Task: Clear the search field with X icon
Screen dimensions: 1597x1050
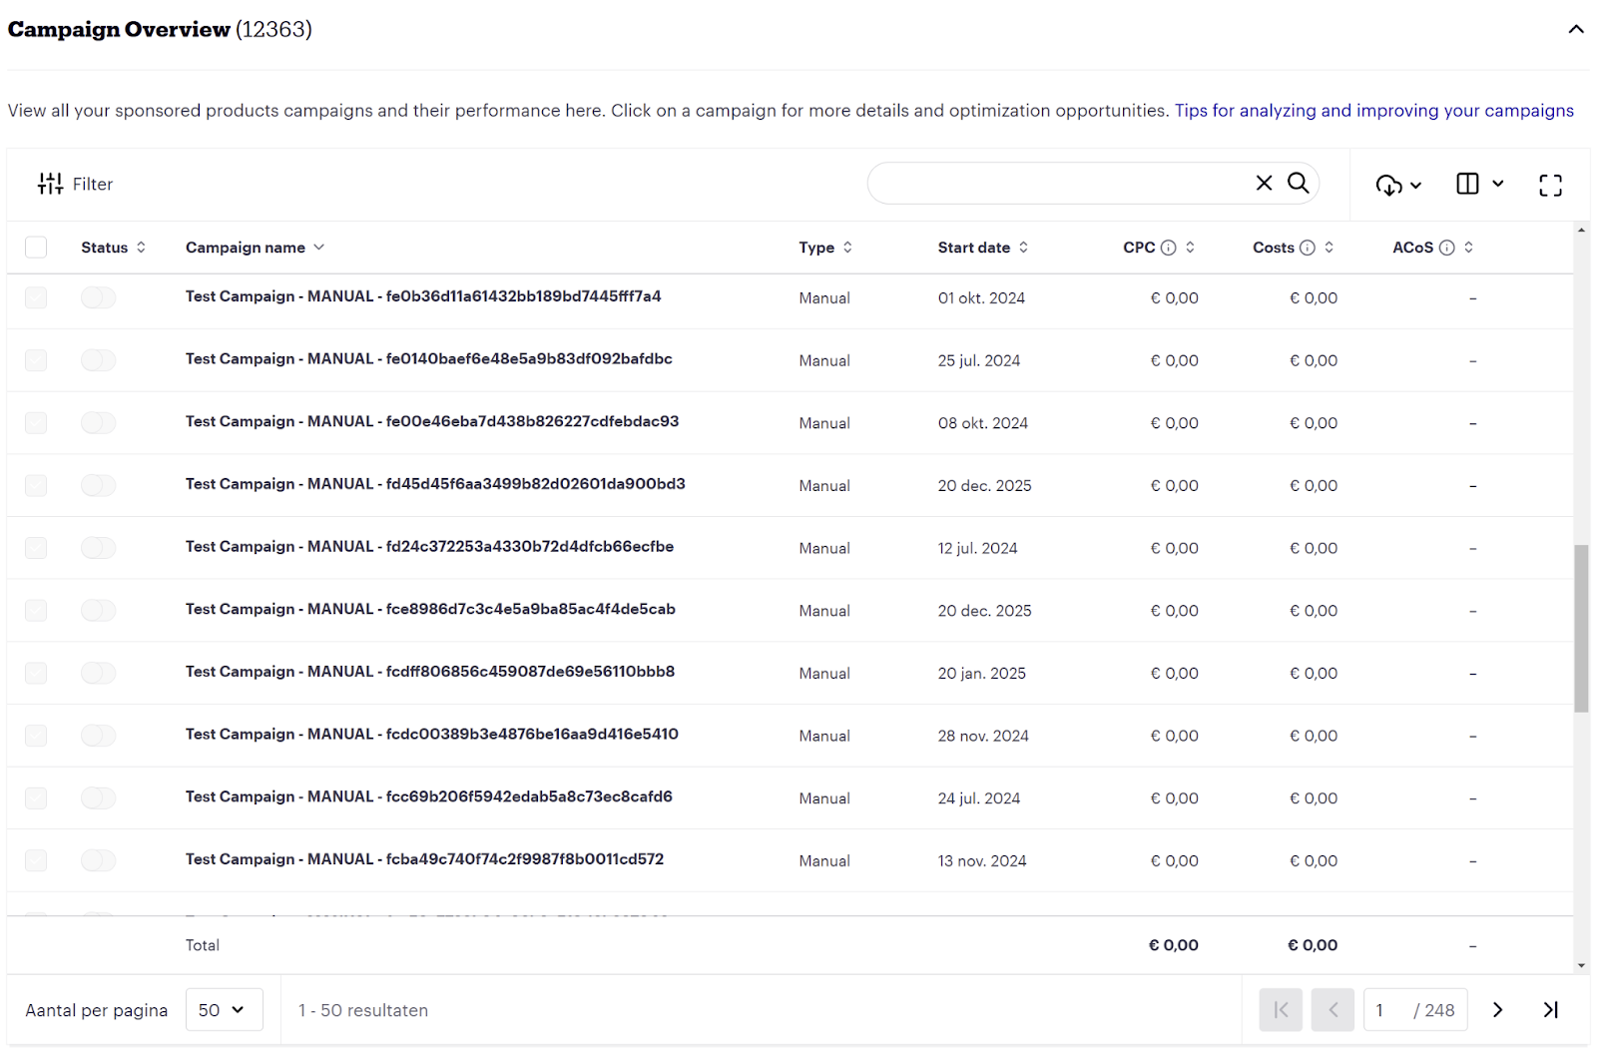Action: click(x=1264, y=184)
